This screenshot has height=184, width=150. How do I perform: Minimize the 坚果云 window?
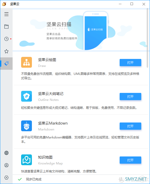click(x=120, y=4)
